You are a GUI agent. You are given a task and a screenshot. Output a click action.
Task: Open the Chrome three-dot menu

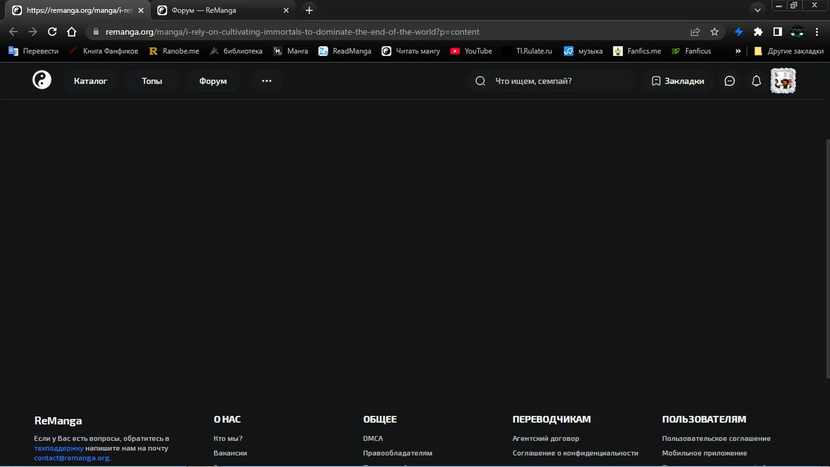816,32
